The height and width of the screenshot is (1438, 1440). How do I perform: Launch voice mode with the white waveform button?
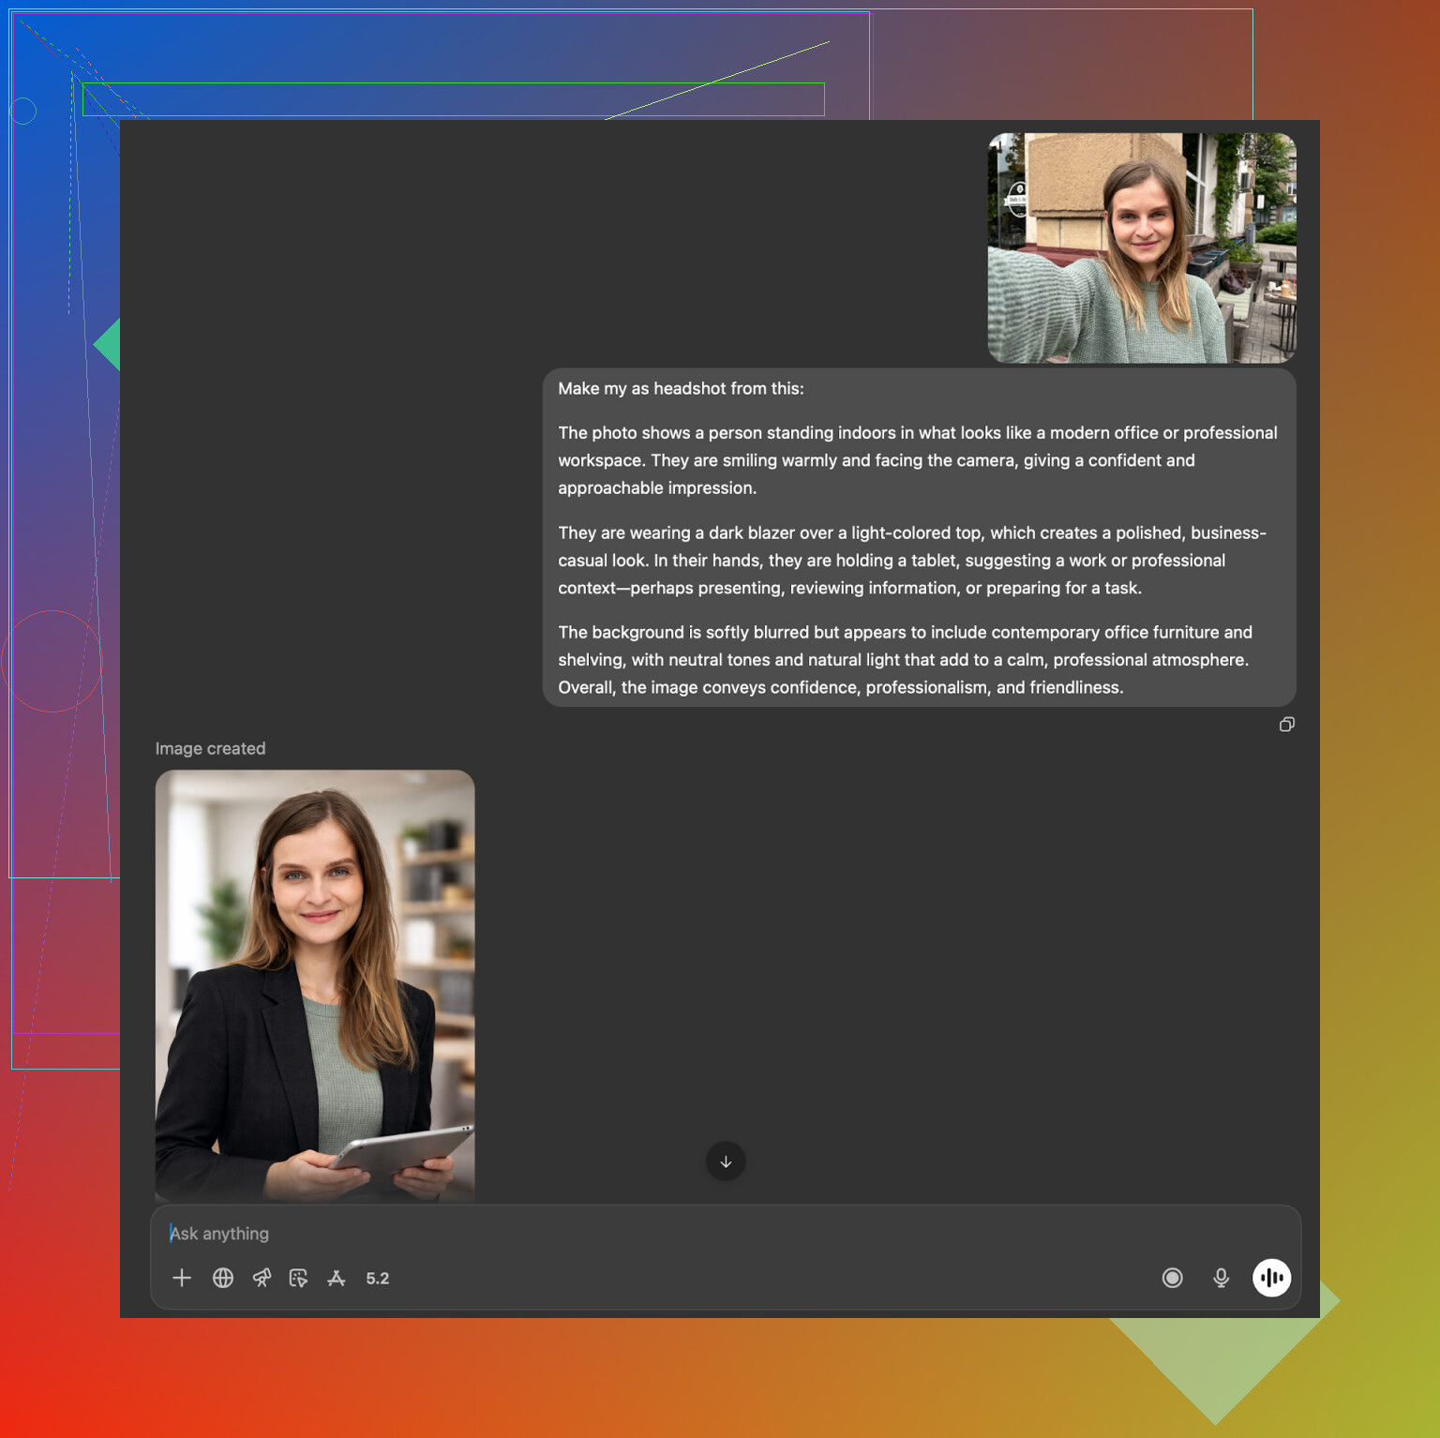point(1271,1278)
